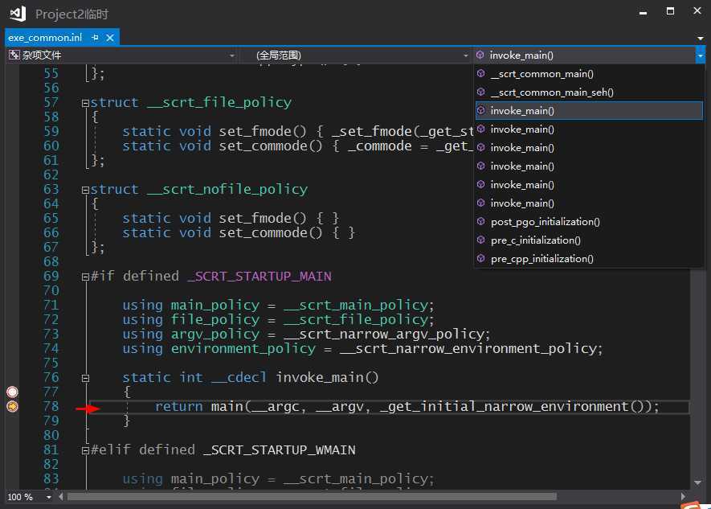Choose post_pgo_initialization() from the member list
Viewport: 711px width, 509px height.
point(589,222)
